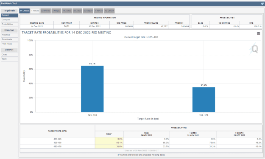Click the Ease probability 0.0 % cell
This screenshot has height=159, width=265.
(x=201, y=27)
